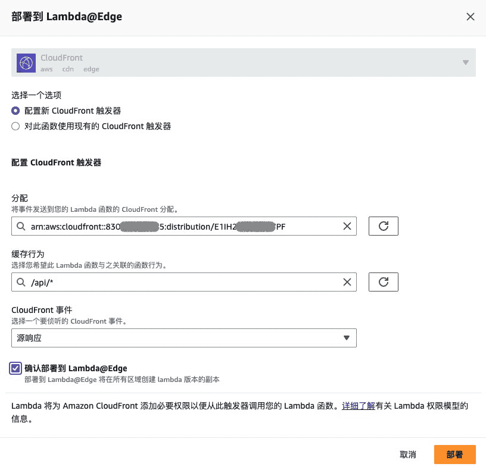Click the search icon in 分配 field
The image size is (486, 470).
(21, 226)
